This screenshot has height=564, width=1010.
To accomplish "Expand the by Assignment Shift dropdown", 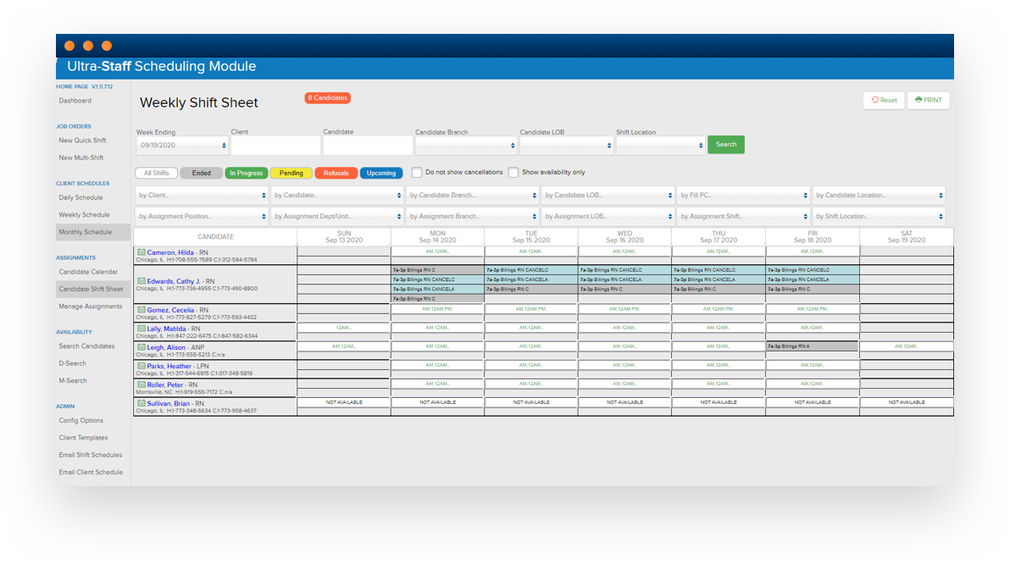I will (743, 216).
